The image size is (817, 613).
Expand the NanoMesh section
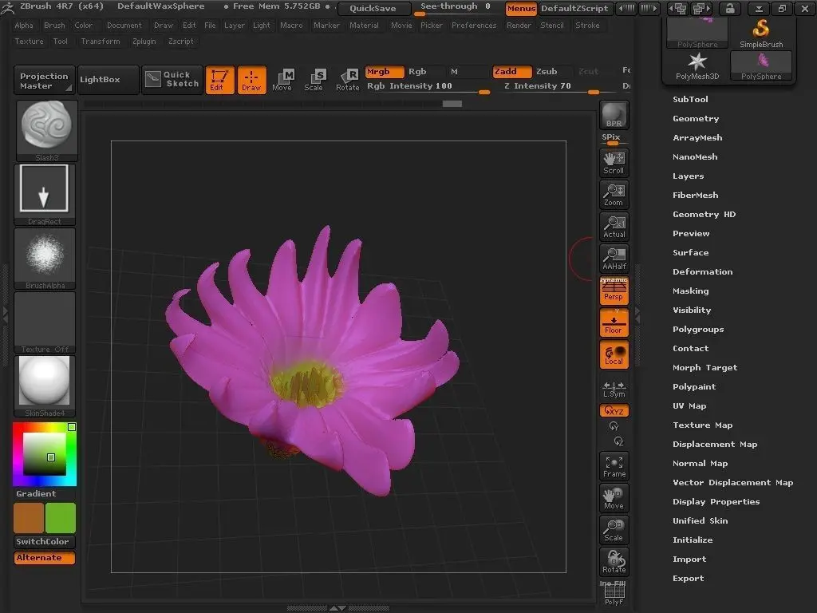[695, 157]
